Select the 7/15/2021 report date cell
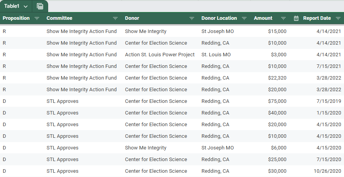 tap(328, 66)
